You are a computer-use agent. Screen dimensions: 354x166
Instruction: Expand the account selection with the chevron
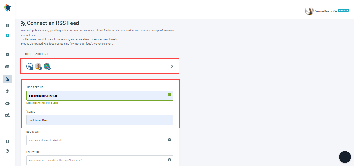pyautogui.click(x=172, y=66)
